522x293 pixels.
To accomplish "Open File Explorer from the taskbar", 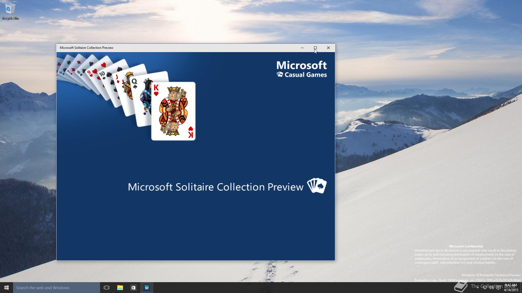I will point(120,288).
